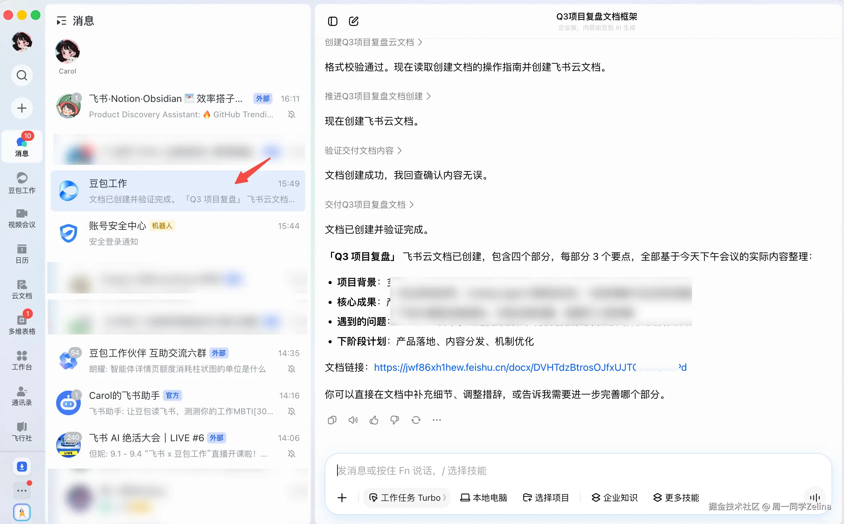Open 视频会议 video meeting section
Screen dimensions: 844x524
click(x=22, y=218)
